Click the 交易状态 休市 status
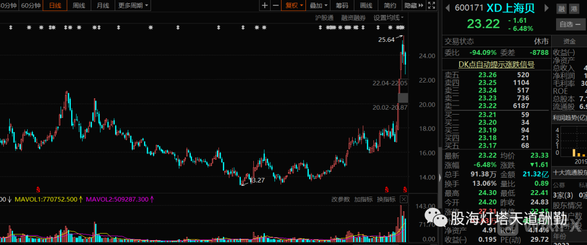The height and width of the screenshot is (245, 587). pos(541,41)
